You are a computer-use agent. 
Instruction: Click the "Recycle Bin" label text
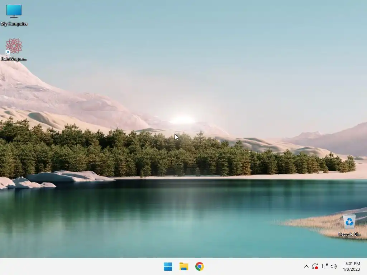349,234
